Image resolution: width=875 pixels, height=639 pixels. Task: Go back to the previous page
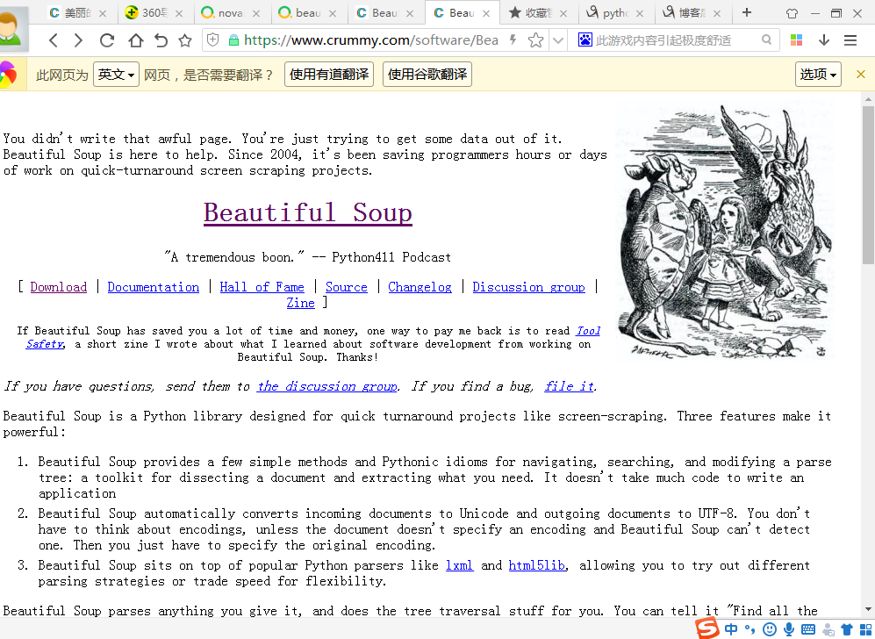point(54,40)
